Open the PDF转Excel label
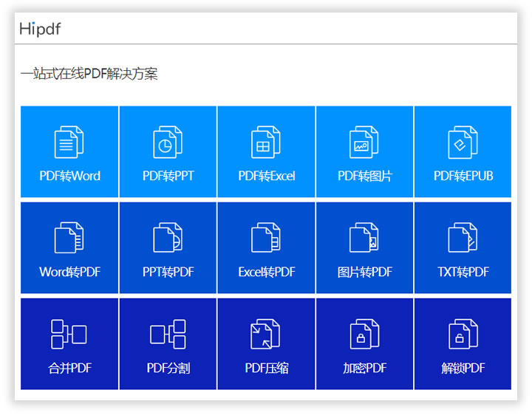The width and height of the screenshot is (532, 418). (x=267, y=176)
